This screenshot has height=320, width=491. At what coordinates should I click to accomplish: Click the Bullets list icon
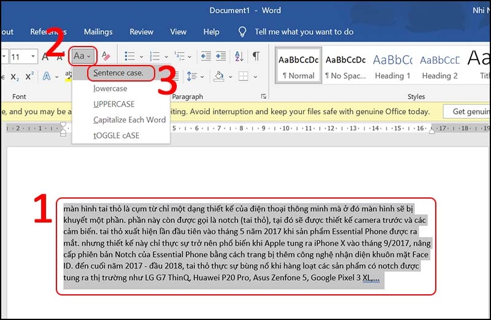tap(130, 56)
